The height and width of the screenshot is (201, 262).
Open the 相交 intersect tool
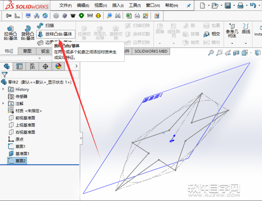click(212, 34)
